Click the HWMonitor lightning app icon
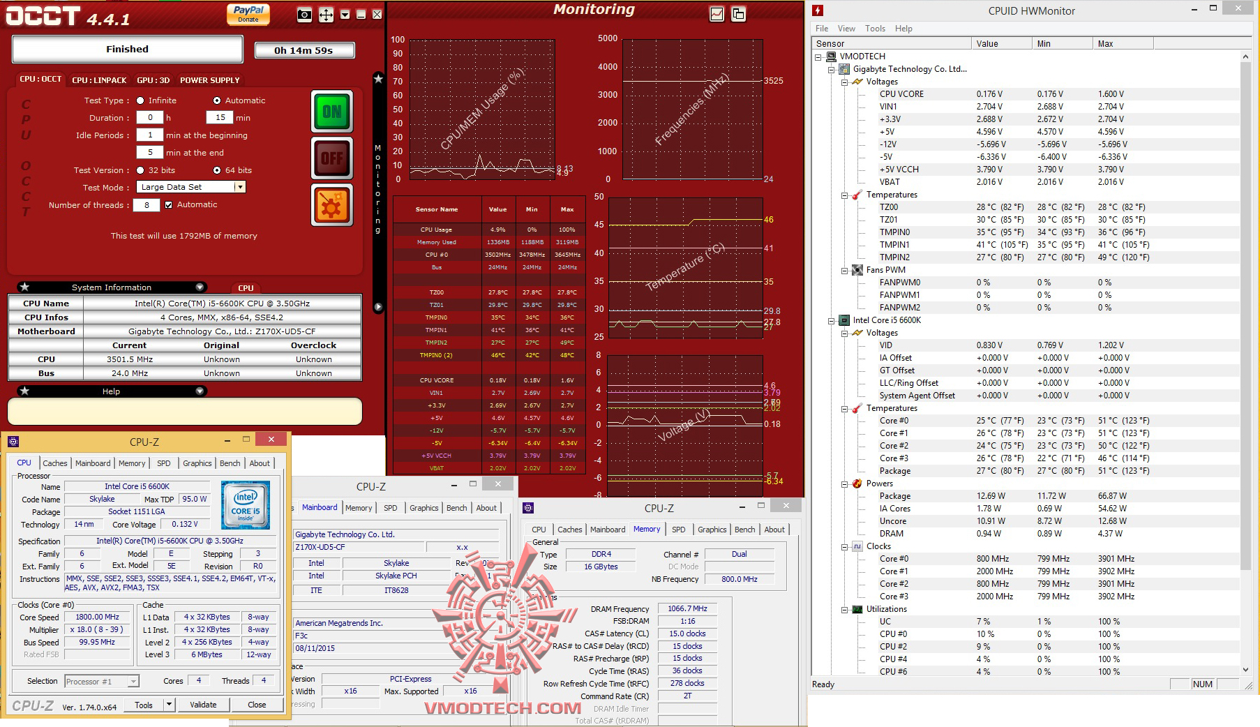The image size is (1260, 727). tap(818, 10)
